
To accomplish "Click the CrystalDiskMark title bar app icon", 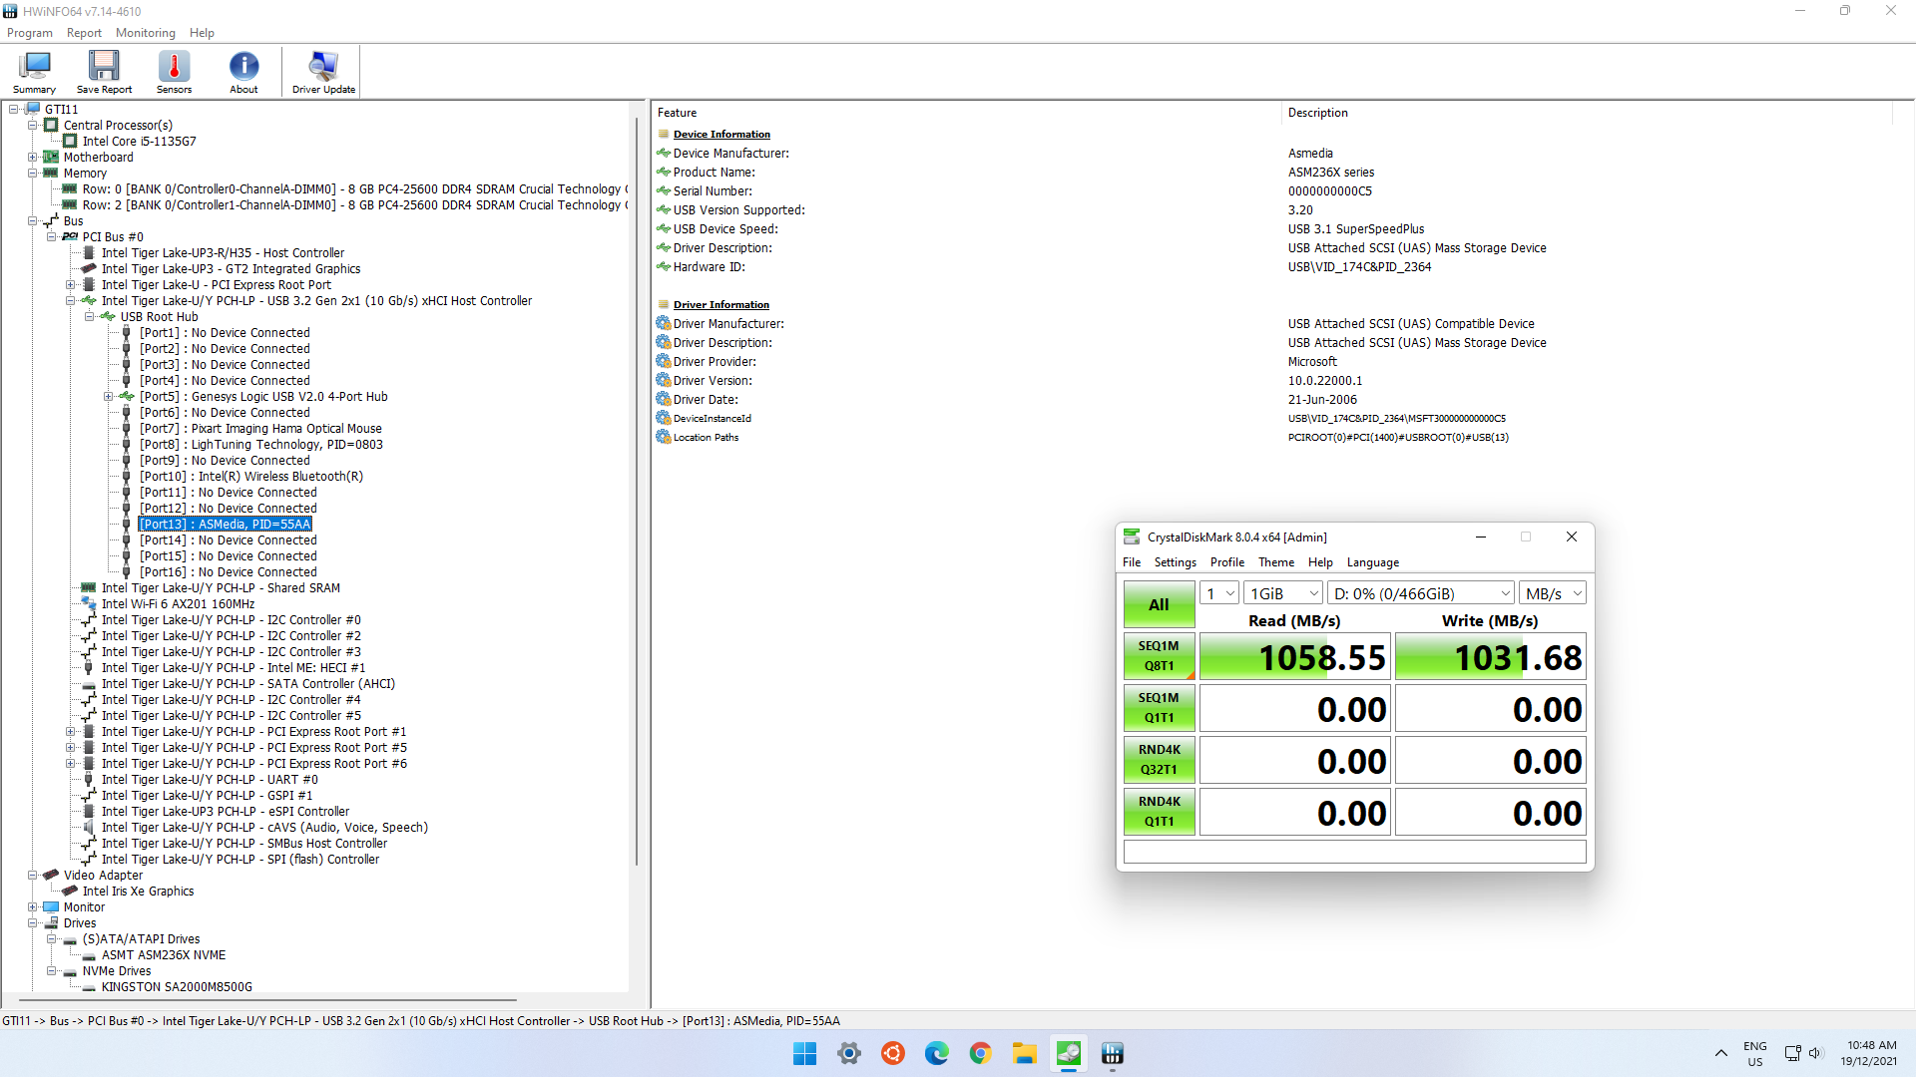I will point(1132,537).
